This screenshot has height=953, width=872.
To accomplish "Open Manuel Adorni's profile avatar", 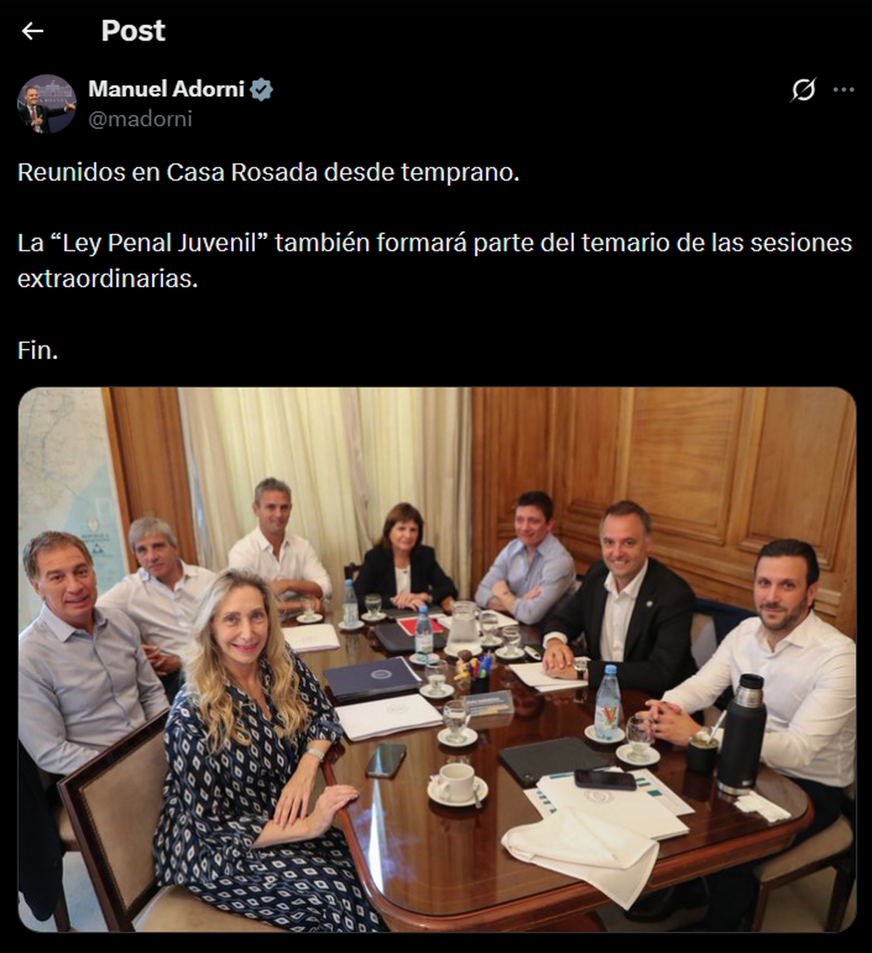I will [x=47, y=104].
